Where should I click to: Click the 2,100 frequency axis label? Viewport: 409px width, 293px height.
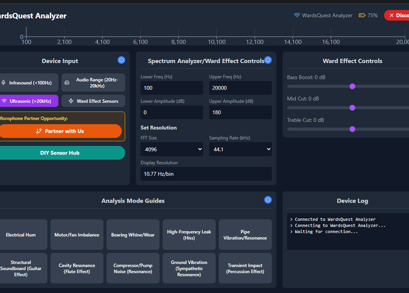coord(64,42)
